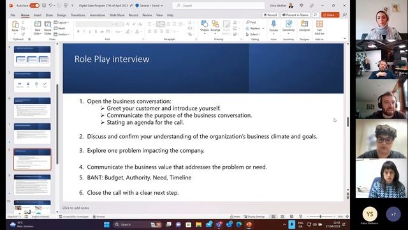Apply Bold formatting
This screenshot has height=230, width=408.
[78, 31]
